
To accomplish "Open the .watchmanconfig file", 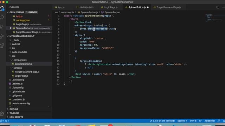I will pyautogui.click(x=21, y=104).
